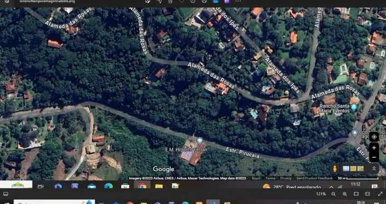Click the photo viewer zoom in magnifier
The image size is (386, 204).
[x=345, y=194]
